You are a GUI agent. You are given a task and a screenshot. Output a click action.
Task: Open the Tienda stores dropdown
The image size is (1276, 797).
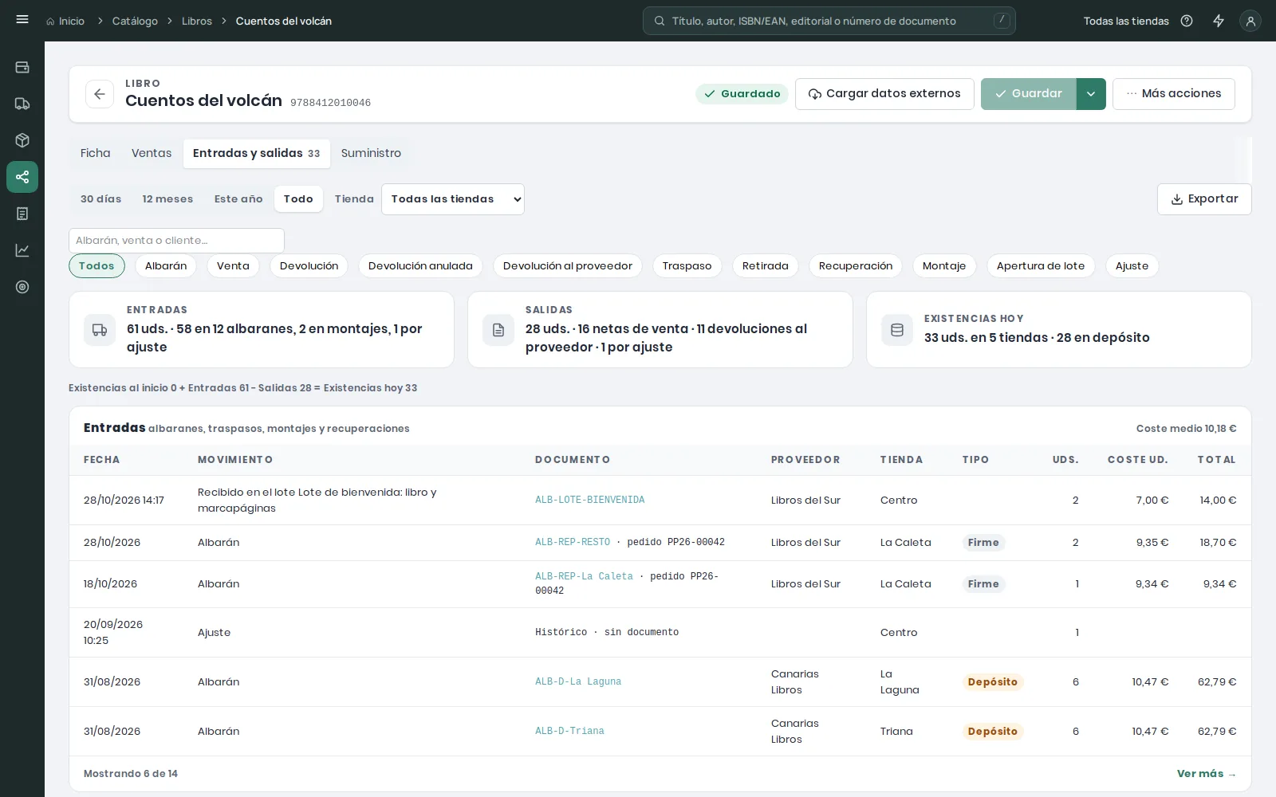coord(453,199)
